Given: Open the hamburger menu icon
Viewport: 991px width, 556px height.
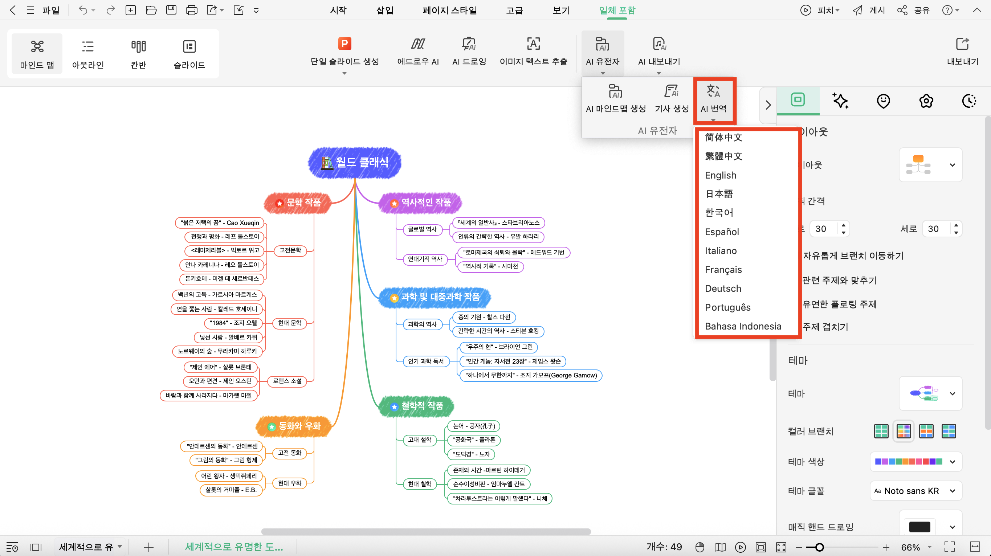Looking at the screenshot, I should (30, 10).
